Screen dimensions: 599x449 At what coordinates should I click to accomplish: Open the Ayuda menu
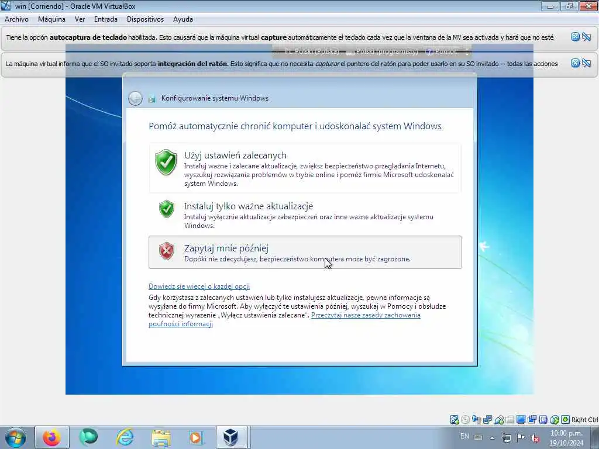183,19
